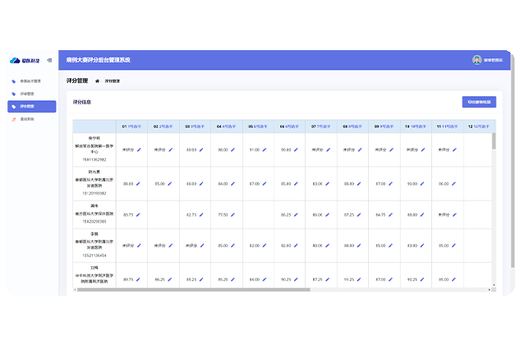Edit the 88.00 score under column 04
This screenshot has width=520, height=346.
point(232,150)
